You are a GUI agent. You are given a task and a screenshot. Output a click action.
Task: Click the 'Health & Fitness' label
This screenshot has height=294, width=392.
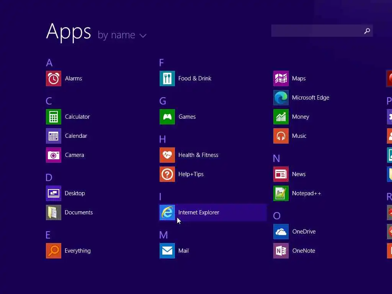(198, 155)
